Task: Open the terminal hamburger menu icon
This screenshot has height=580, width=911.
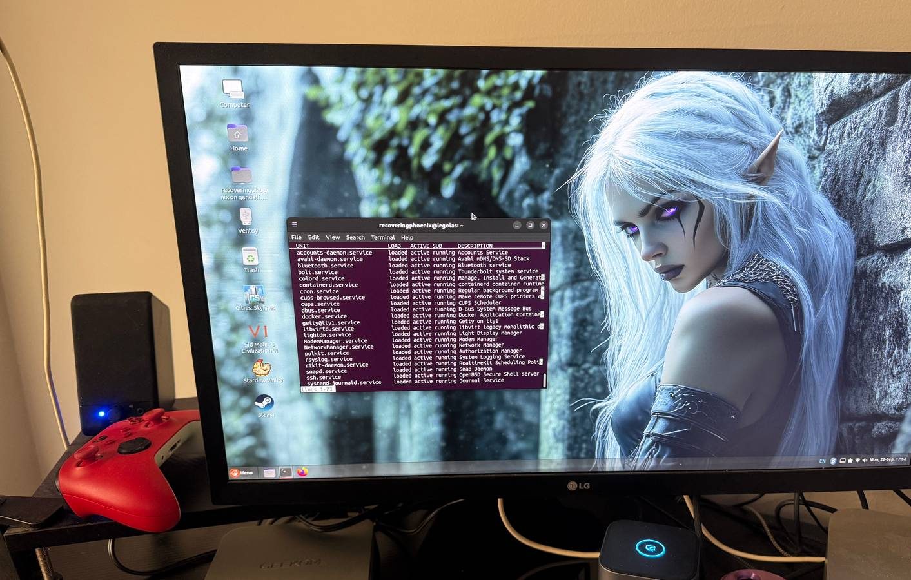Action: [295, 225]
